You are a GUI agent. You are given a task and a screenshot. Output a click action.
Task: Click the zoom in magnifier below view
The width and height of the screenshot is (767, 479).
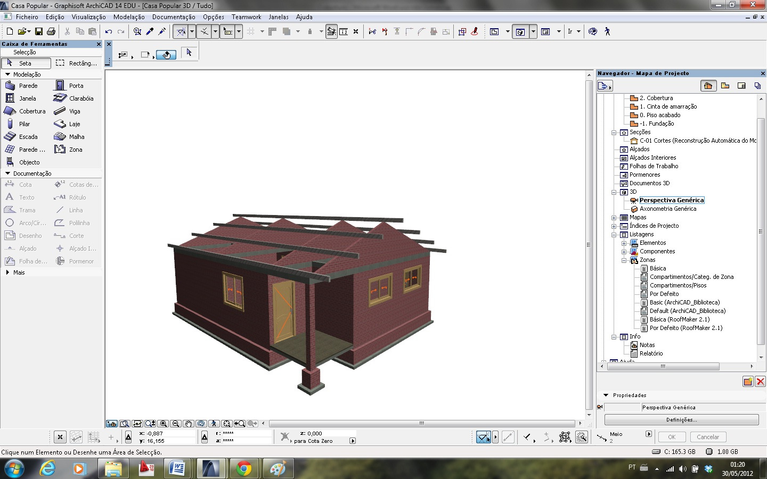163,424
